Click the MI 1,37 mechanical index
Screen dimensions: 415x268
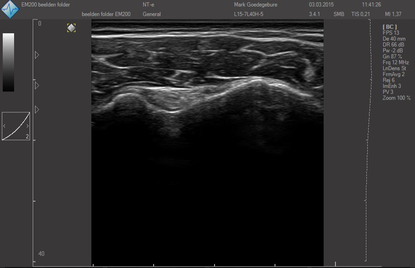pos(393,14)
